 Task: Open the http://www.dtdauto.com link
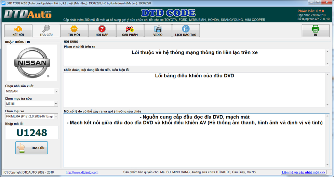click(x=82, y=172)
